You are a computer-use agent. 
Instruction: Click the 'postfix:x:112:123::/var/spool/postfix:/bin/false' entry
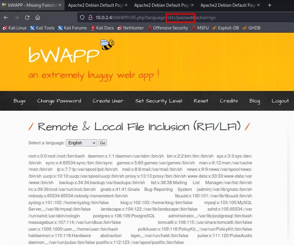(140, 242)
